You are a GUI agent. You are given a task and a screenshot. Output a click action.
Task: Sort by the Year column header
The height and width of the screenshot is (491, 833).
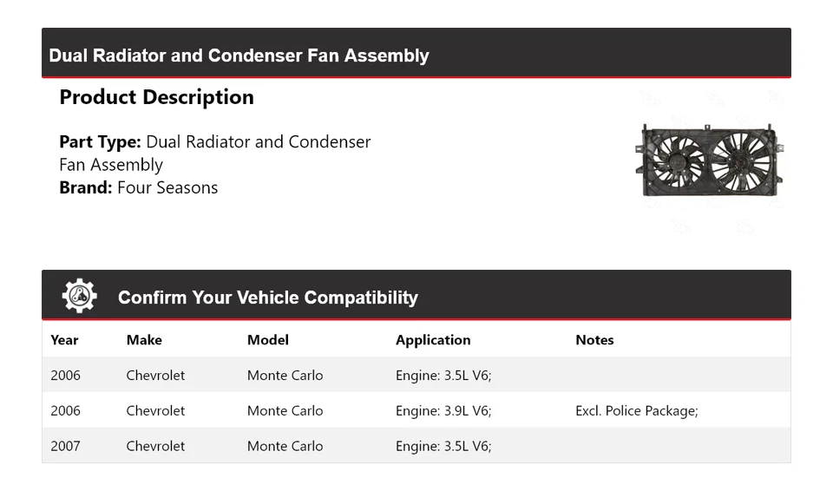click(64, 340)
